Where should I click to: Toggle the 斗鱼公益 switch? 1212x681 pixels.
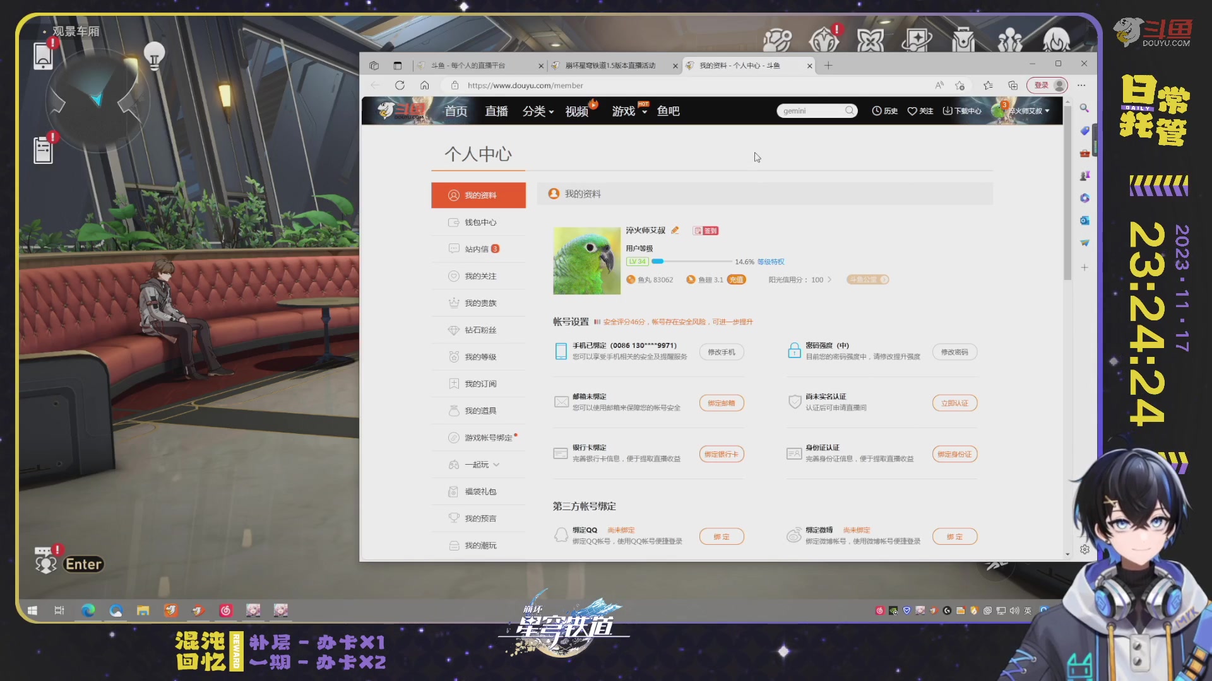tap(867, 280)
